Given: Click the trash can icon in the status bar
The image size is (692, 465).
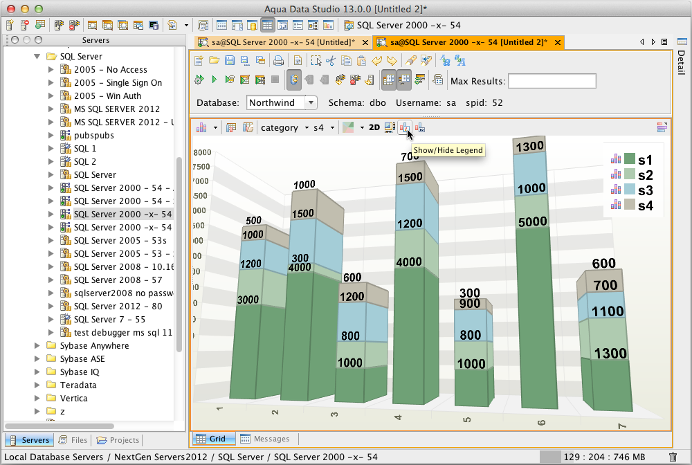Looking at the screenshot, I should 673,457.
